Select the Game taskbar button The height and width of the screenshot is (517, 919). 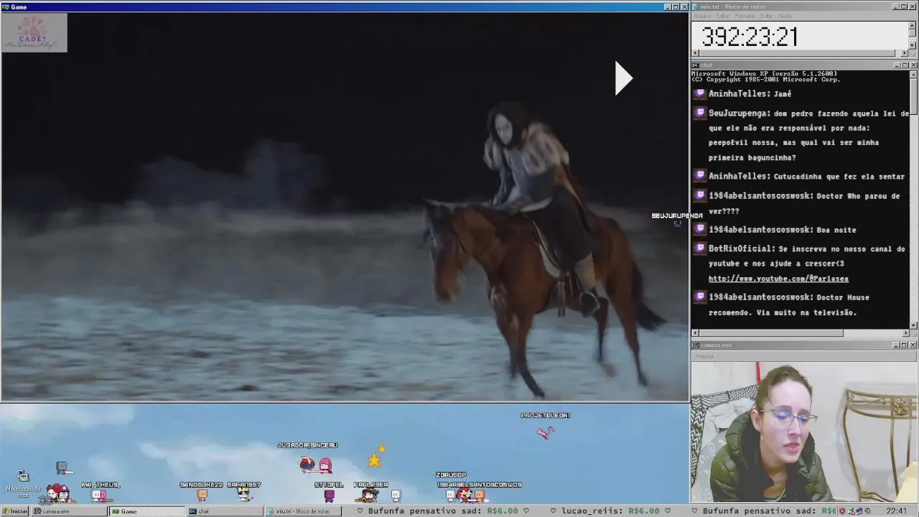pyautogui.click(x=147, y=511)
